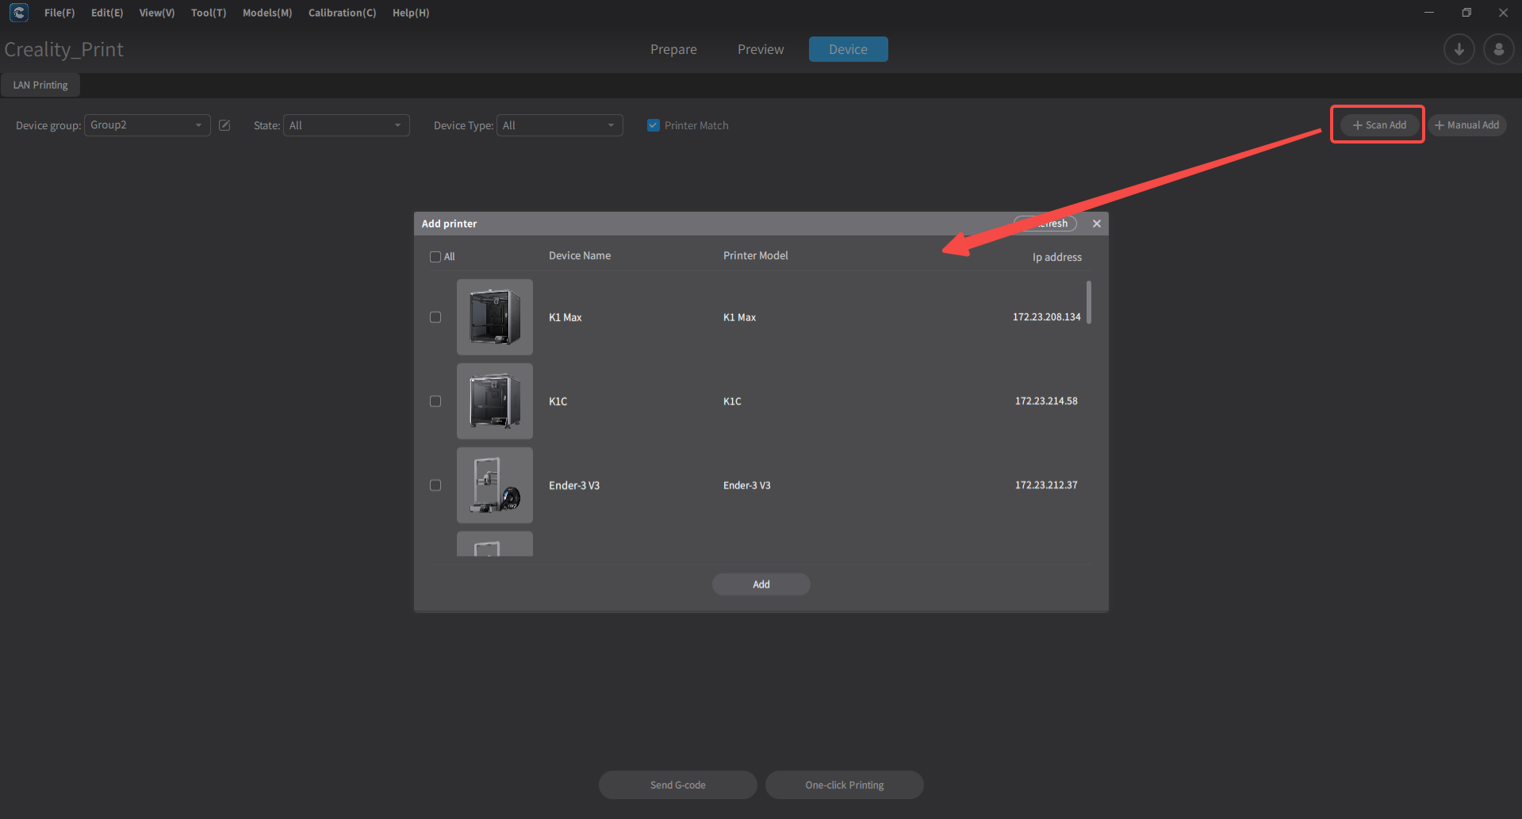Open the Calibration menu

click(x=343, y=13)
